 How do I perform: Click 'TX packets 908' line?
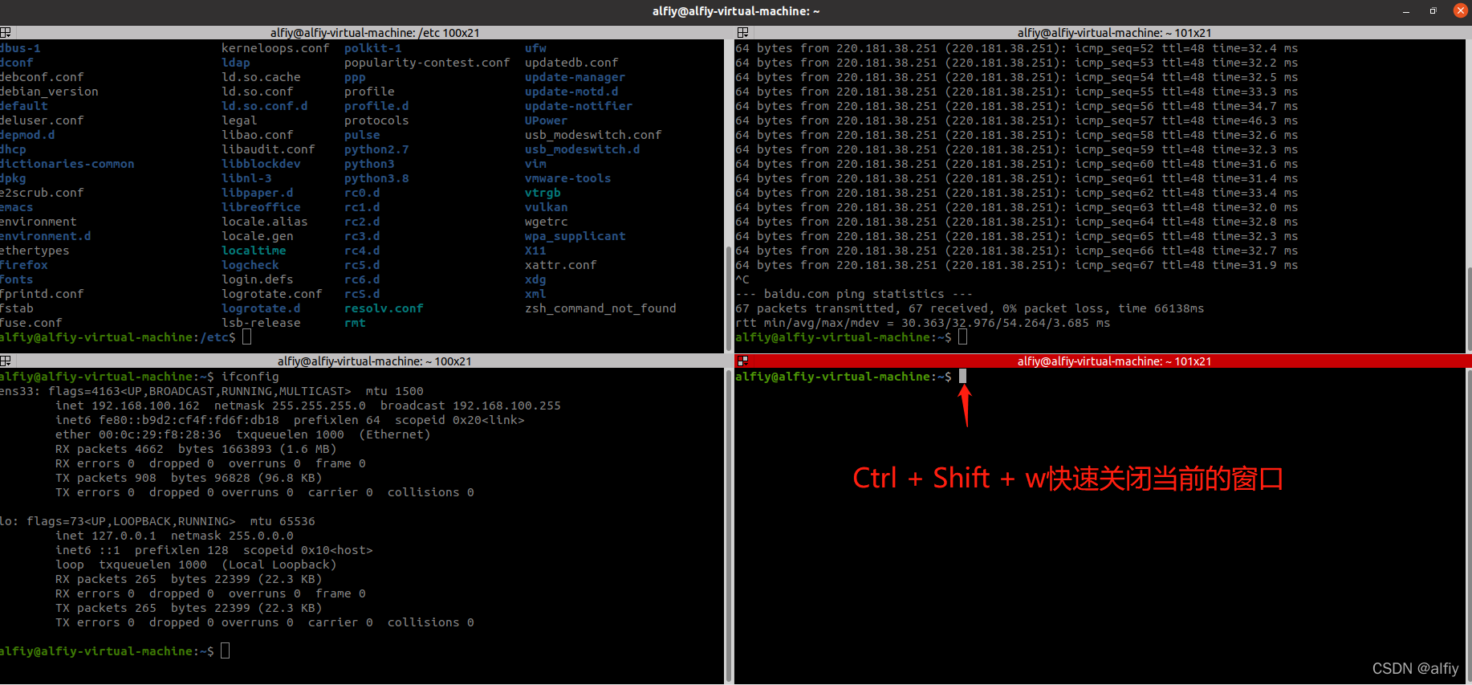[189, 478]
